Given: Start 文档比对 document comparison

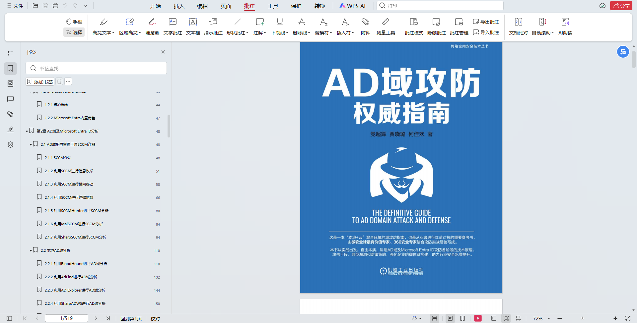Looking at the screenshot, I should point(518,27).
